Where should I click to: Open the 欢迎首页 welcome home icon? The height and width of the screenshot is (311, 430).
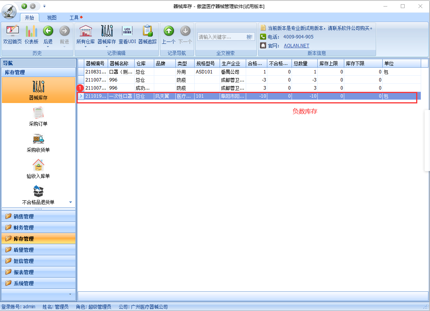(12, 35)
